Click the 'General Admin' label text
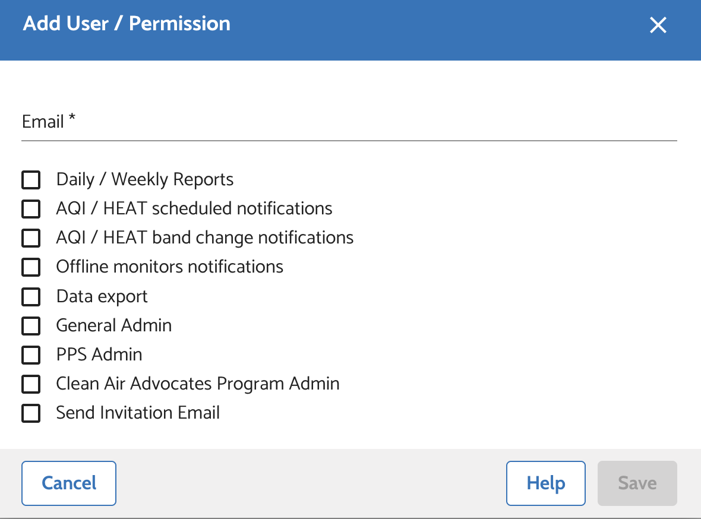Image resolution: width=701 pixels, height=519 pixels. [113, 325]
